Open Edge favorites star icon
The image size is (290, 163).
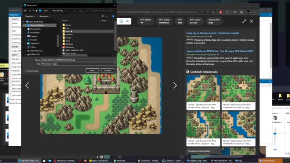coord(235,12)
